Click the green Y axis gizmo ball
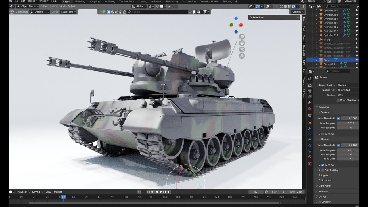The image size is (368, 207). coord(231,25)
